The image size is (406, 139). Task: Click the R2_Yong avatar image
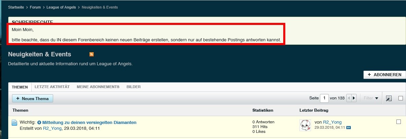point(305,125)
